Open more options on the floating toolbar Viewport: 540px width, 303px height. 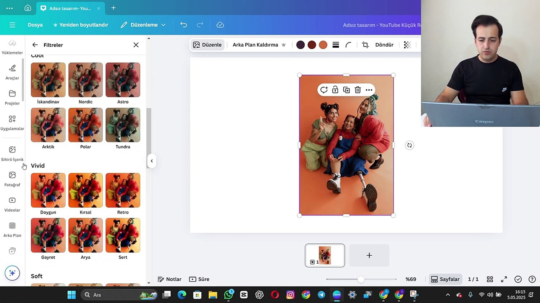point(369,90)
